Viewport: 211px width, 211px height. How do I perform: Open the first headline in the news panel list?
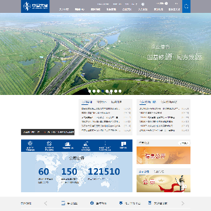click(101, 108)
